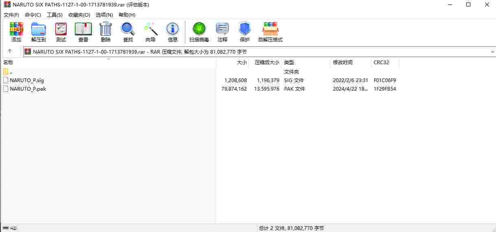Click the key icon in status bar
Image resolution: width=496 pixels, height=232 pixels.
tap(13, 228)
